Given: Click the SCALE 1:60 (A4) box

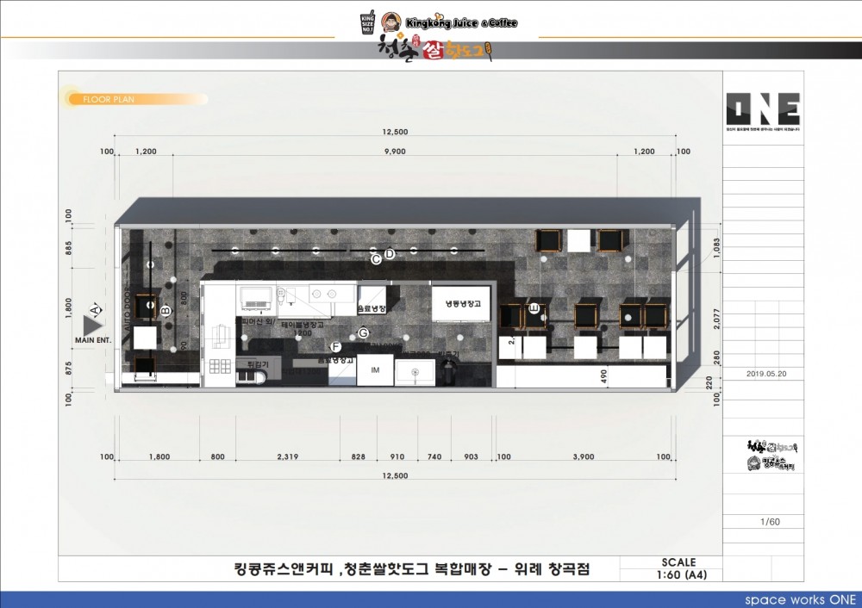Looking at the screenshot, I should (677, 568).
